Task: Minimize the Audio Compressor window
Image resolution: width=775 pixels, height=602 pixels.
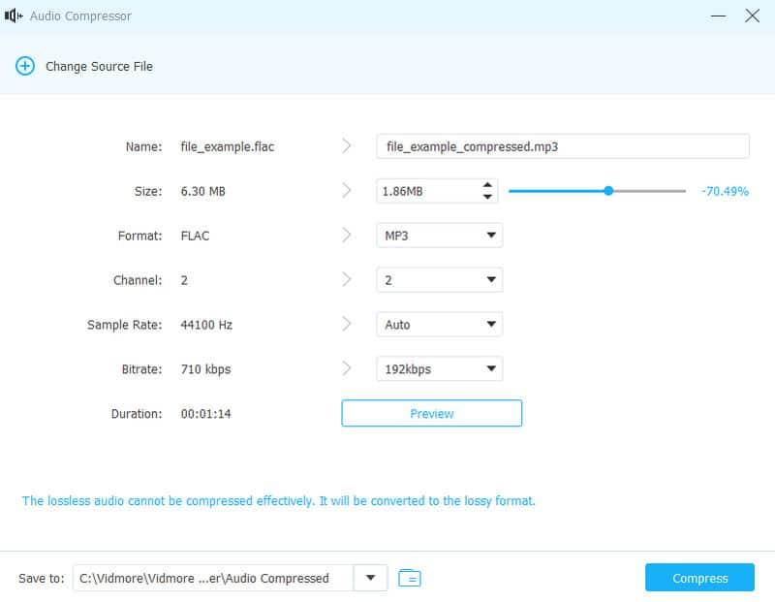Action: [719, 16]
